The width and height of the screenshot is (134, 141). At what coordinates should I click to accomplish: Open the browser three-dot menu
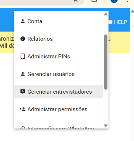[x=127, y=1]
